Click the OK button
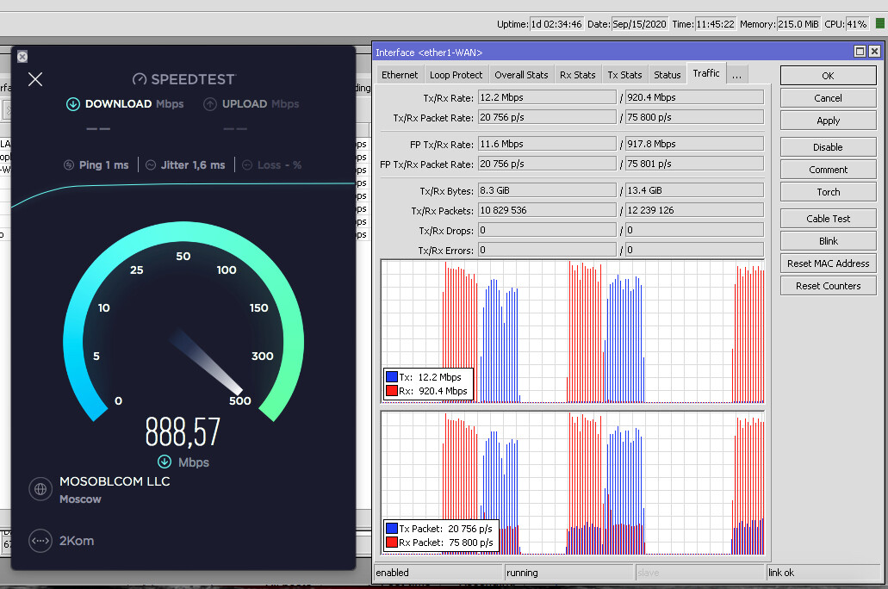 click(x=828, y=76)
